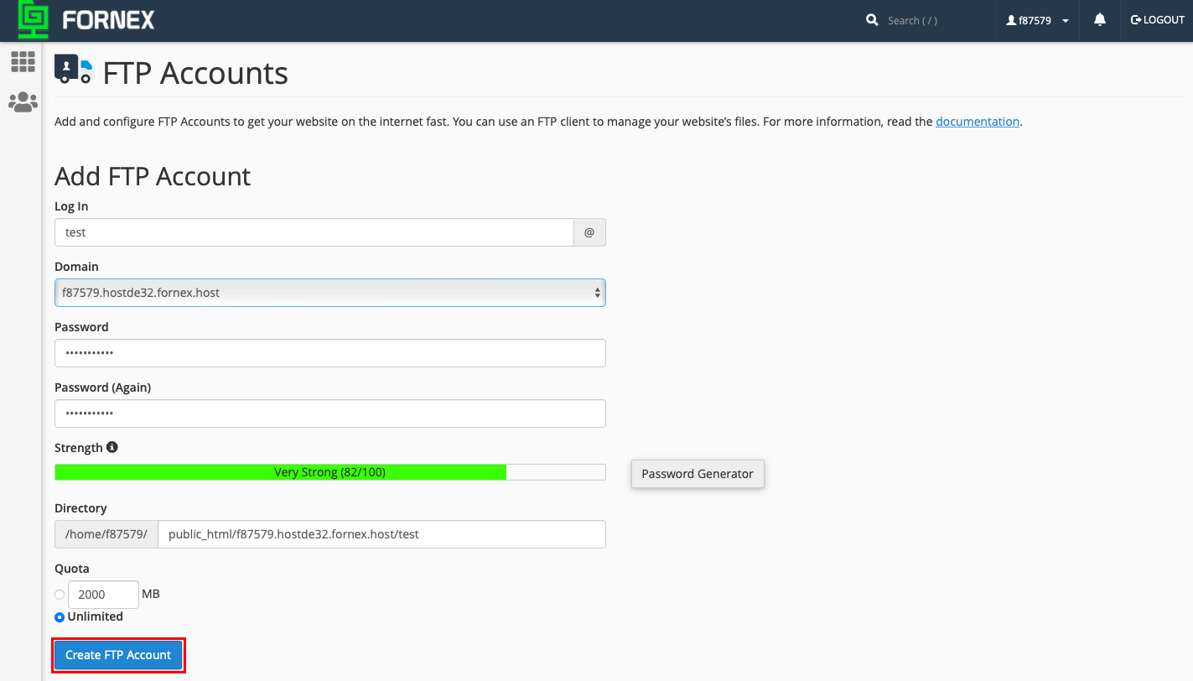Click the FTP Accounts truck icon
Screen dimensions: 1193x681
click(x=74, y=70)
